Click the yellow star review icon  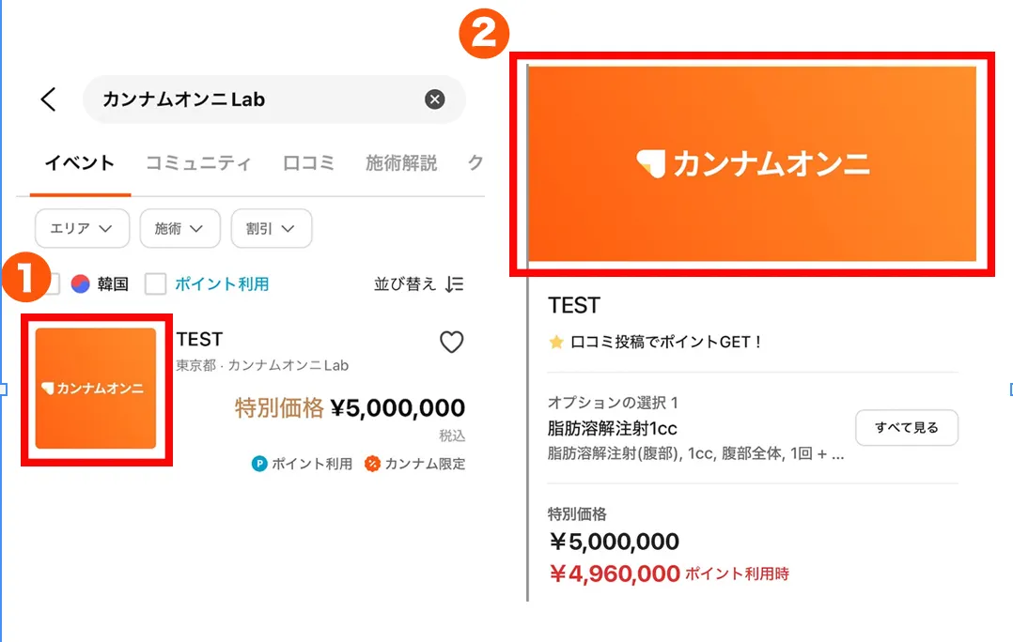click(556, 343)
